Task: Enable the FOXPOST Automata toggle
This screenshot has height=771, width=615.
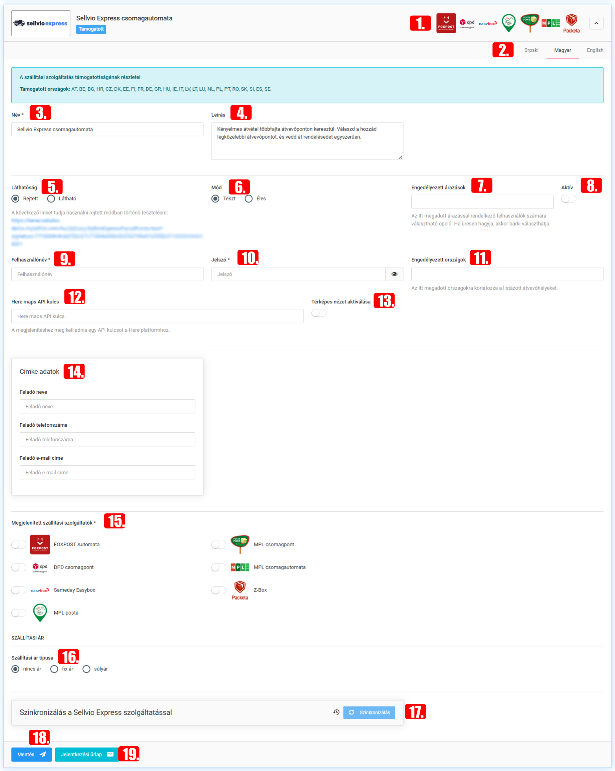Action: (x=18, y=545)
